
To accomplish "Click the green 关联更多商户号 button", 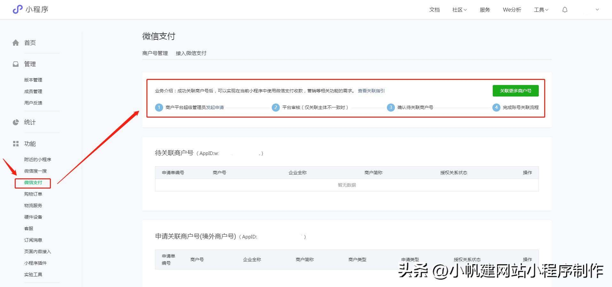I will 515,91.
